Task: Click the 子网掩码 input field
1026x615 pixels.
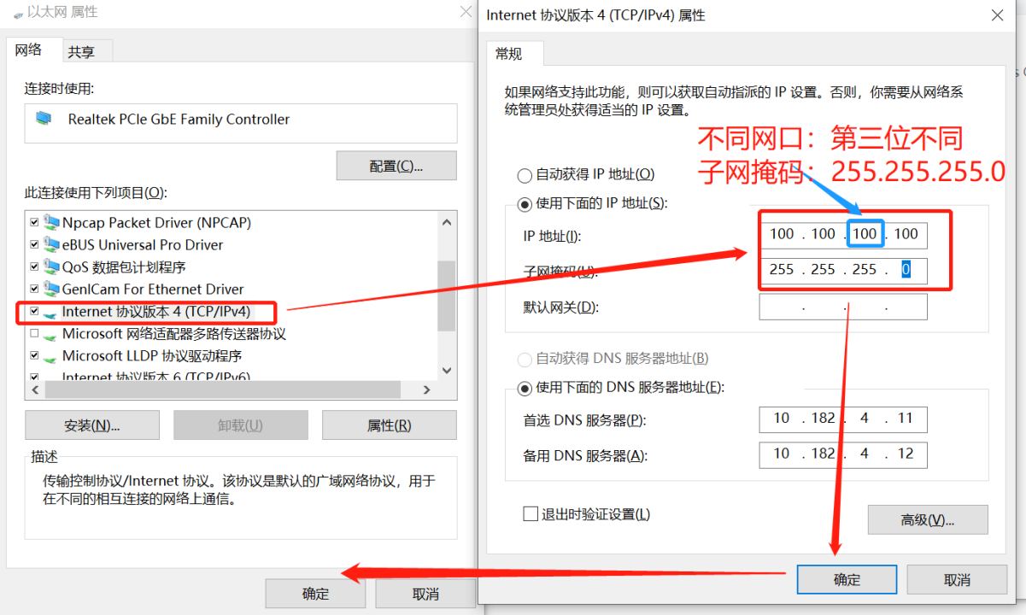Action: click(x=843, y=270)
